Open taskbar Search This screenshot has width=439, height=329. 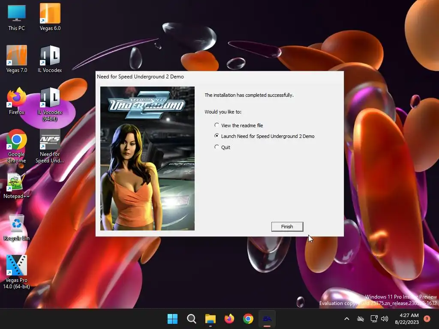point(192,319)
